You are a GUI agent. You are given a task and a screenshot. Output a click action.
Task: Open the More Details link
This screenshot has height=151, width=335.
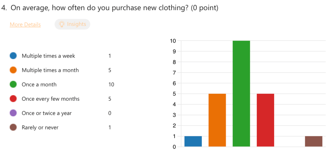(25, 25)
